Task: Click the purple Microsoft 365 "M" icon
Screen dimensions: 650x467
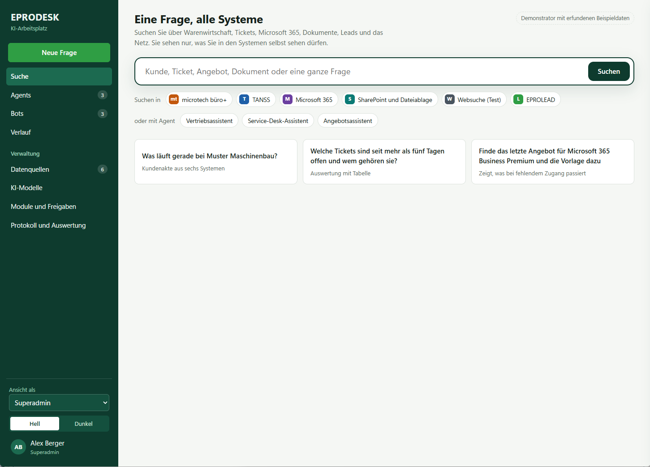Action: click(288, 99)
